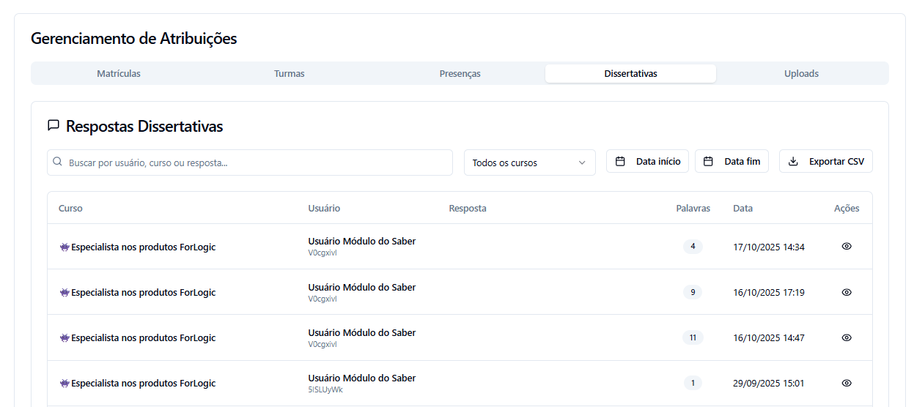This screenshot has height=407, width=914.
Task: Open the Turmas tab
Action: (x=289, y=74)
